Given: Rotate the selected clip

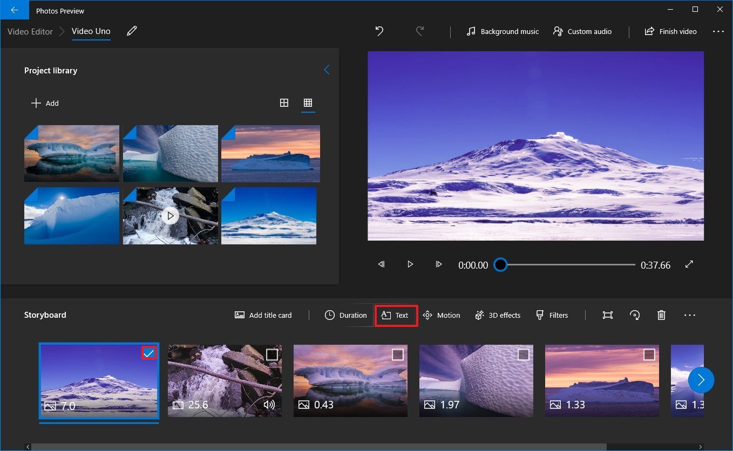Looking at the screenshot, I should click(635, 315).
